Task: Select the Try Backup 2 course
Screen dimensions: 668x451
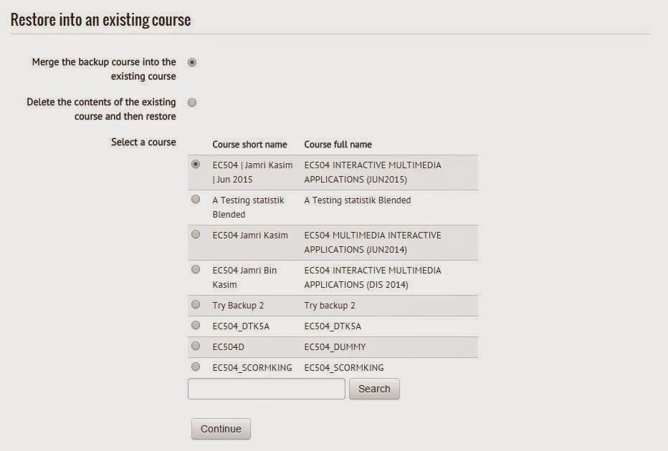Action: (x=196, y=306)
